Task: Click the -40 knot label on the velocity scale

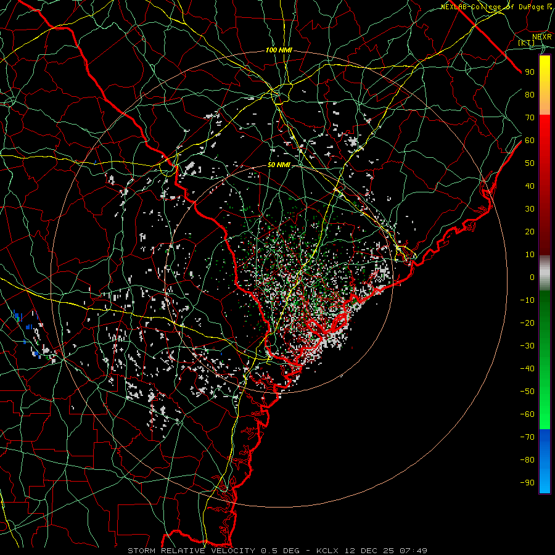Action: click(527, 369)
